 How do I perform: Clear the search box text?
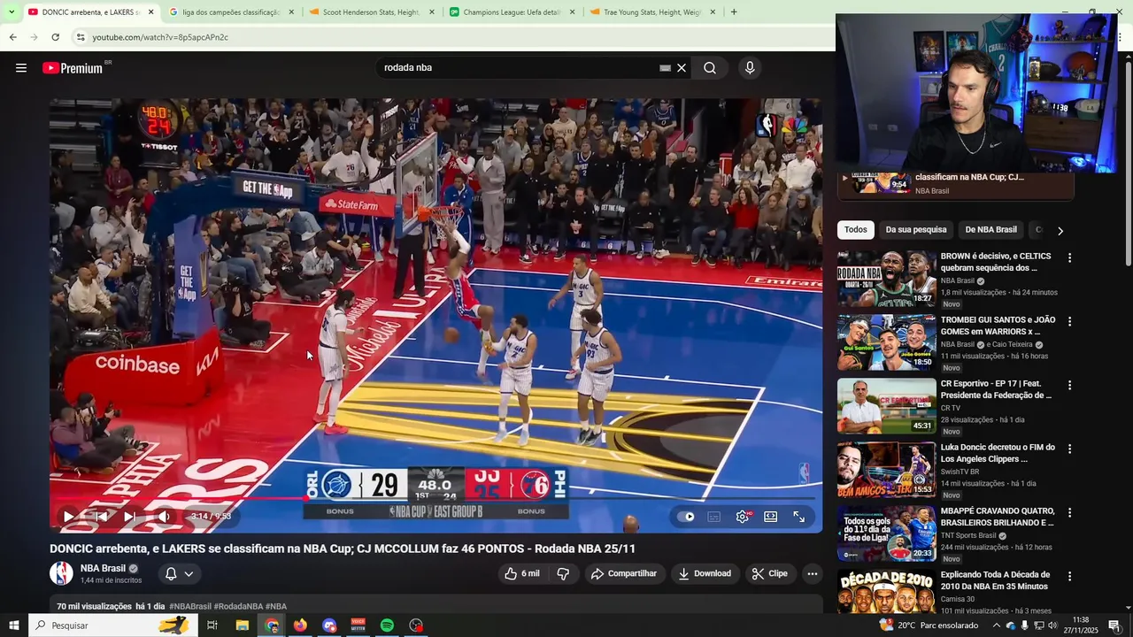pos(682,68)
